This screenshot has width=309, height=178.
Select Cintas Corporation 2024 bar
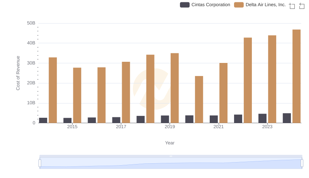[x=287, y=118]
